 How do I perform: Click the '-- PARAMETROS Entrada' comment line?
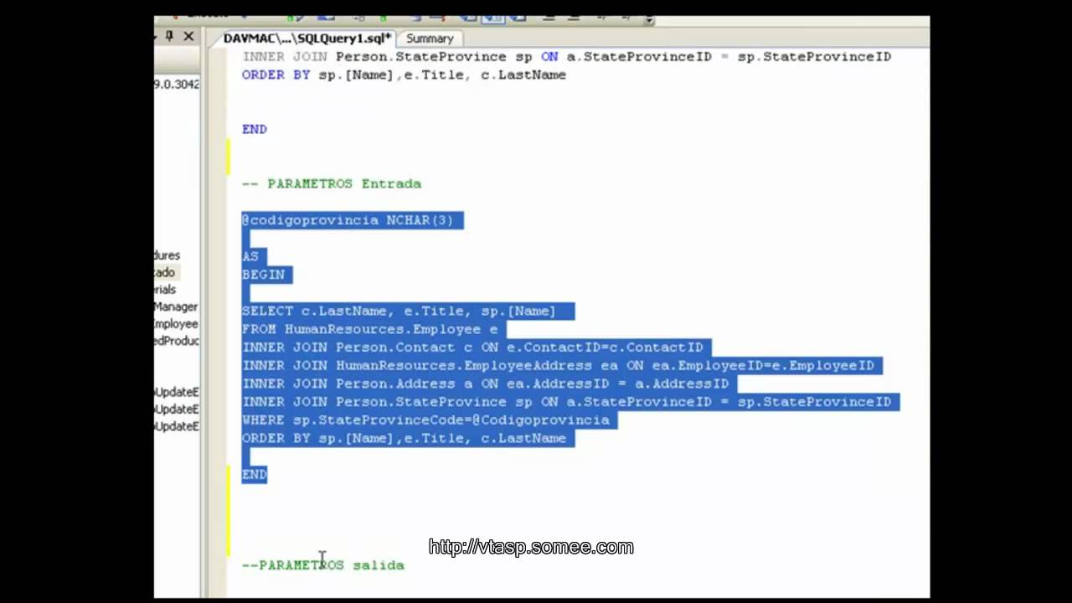pos(332,183)
